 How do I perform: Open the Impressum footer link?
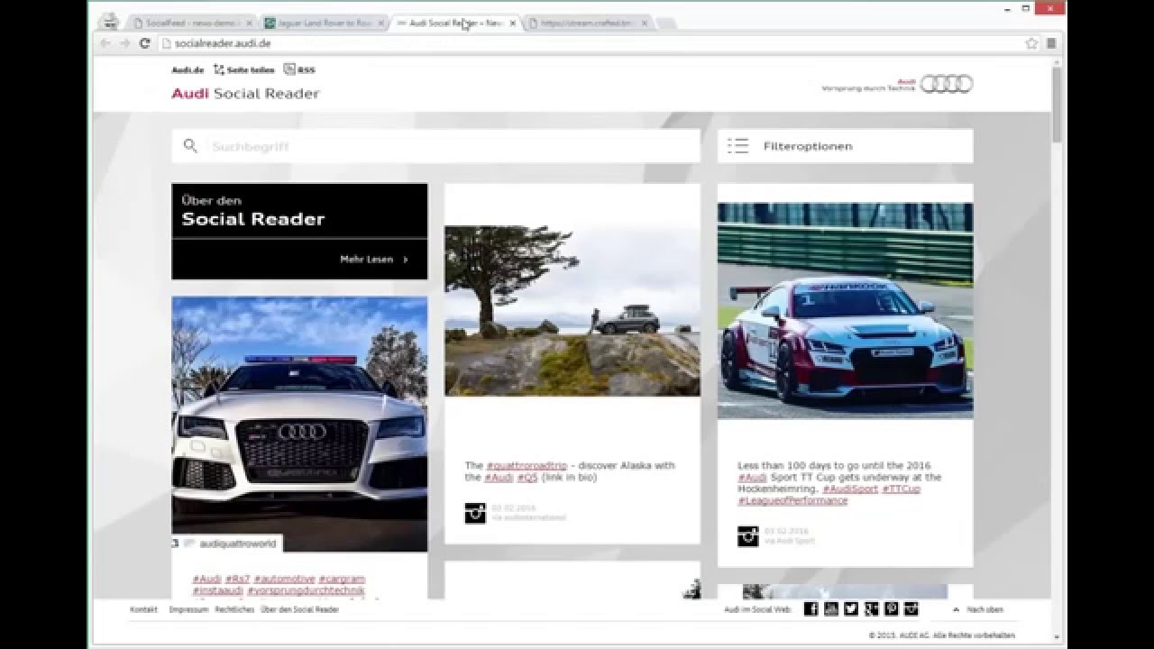coord(188,610)
